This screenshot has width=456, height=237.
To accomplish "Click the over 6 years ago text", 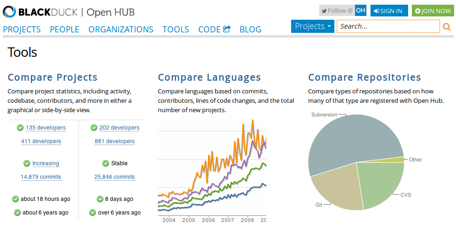I will click(x=119, y=213).
